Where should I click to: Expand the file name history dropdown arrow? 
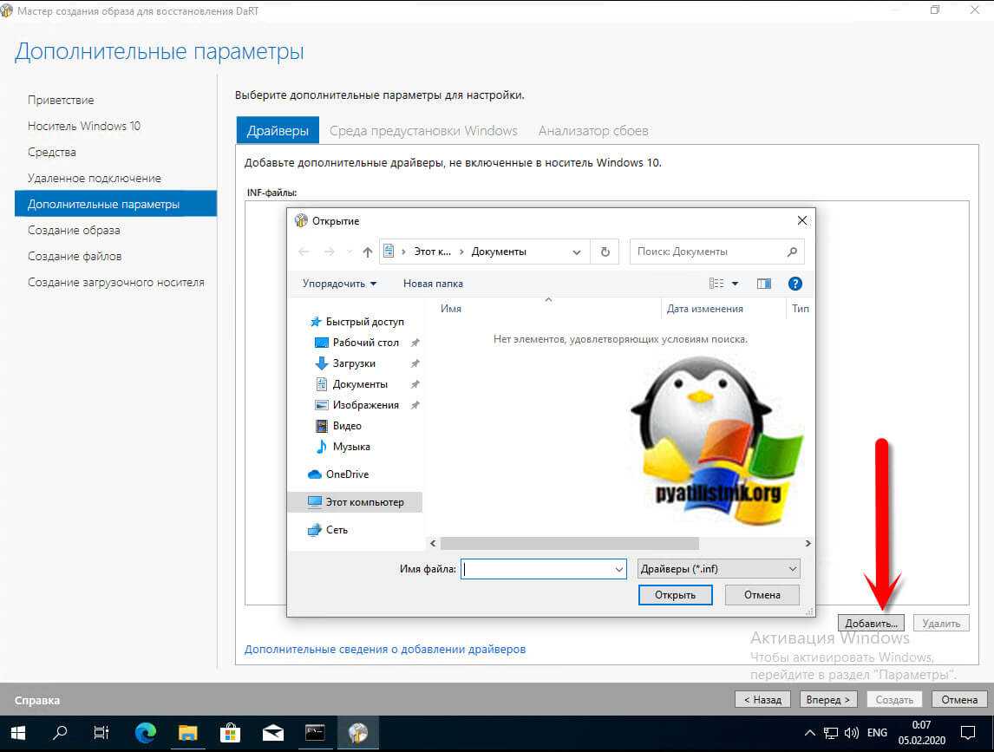[x=619, y=570]
